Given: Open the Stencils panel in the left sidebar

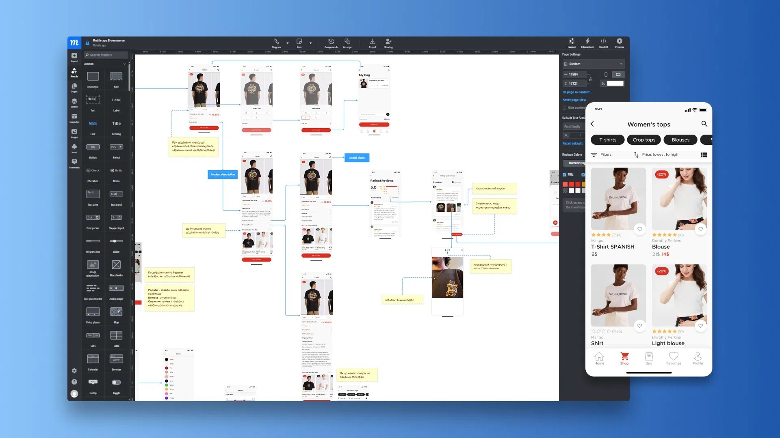Looking at the screenshot, I should click(x=74, y=73).
